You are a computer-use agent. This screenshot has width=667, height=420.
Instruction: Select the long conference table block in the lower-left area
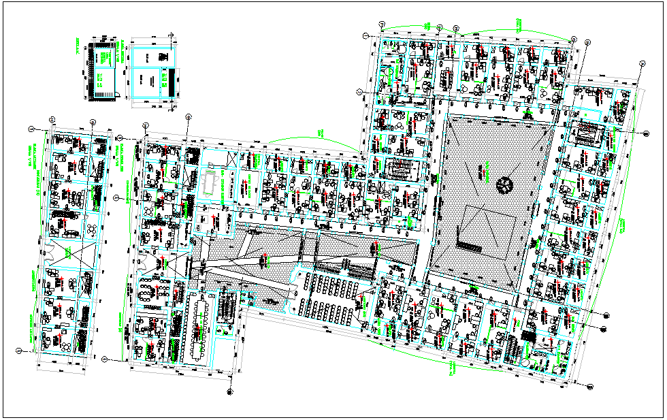(x=201, y=327)
